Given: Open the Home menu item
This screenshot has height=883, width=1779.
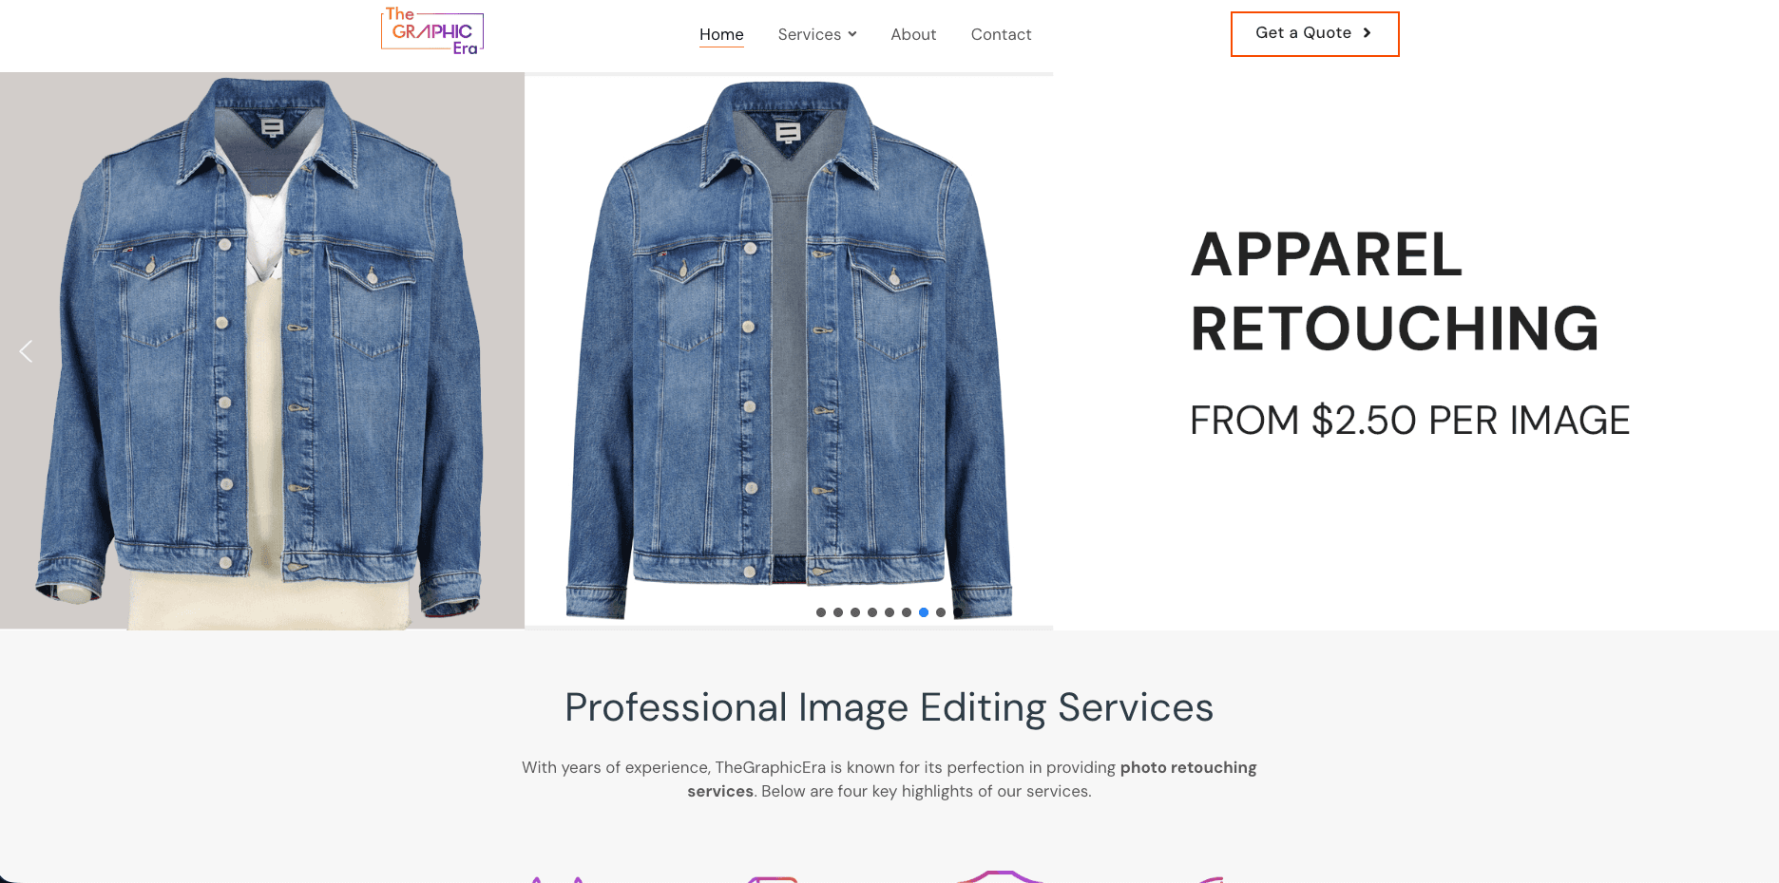Looking at the screenshot, I should click(721, 34).
